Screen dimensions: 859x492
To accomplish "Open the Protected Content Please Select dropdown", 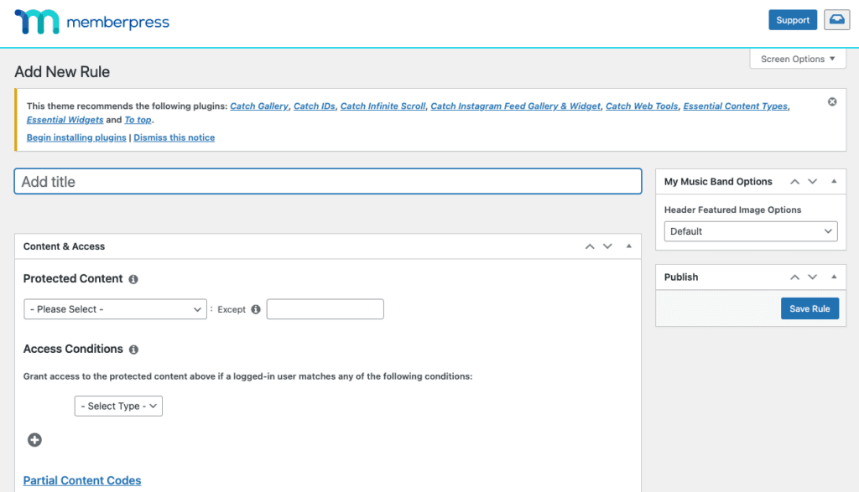I will [115, 309].
